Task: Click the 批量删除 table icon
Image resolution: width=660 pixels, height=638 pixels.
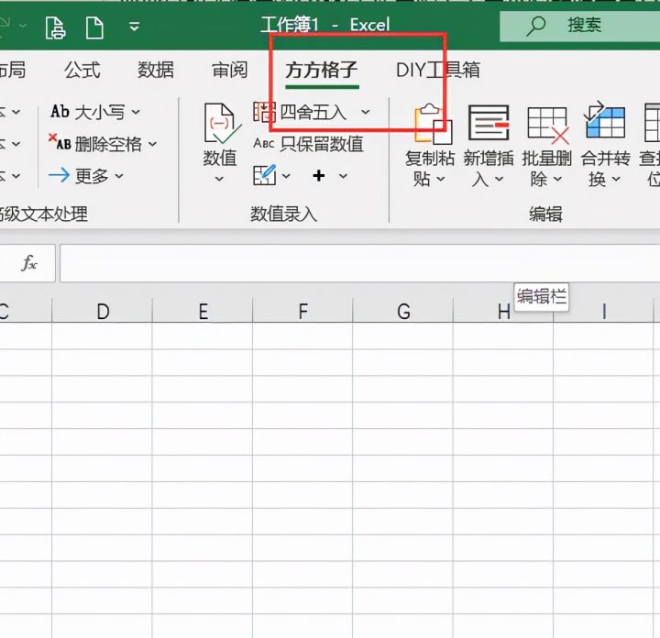Action: point(547,125)
